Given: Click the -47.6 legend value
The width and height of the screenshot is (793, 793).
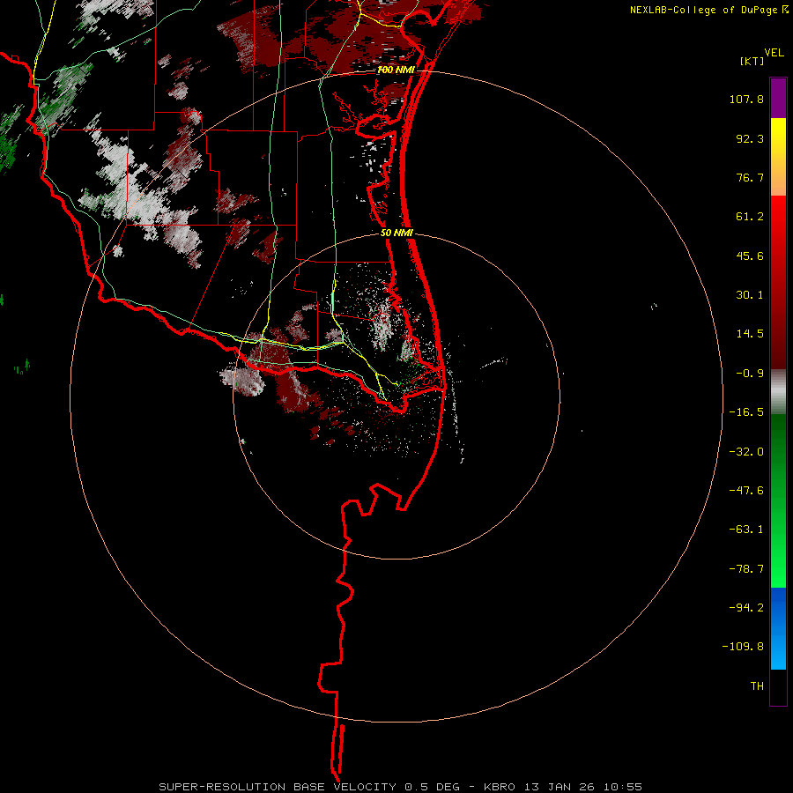Looking at the screenshot, I should click(x=746, y=490).
